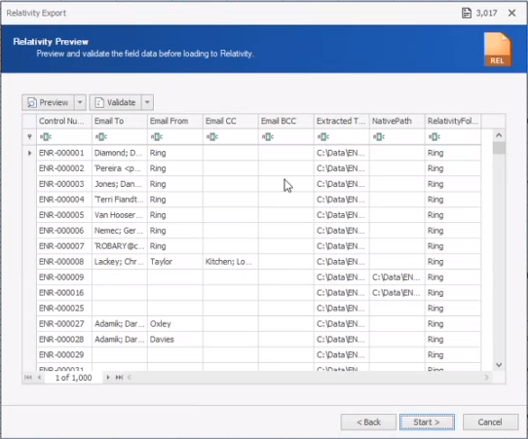Viewport: 528px width, 439px height.
Task: Select the ENR-000016 control number cell
Action: [x=64, y=293]
